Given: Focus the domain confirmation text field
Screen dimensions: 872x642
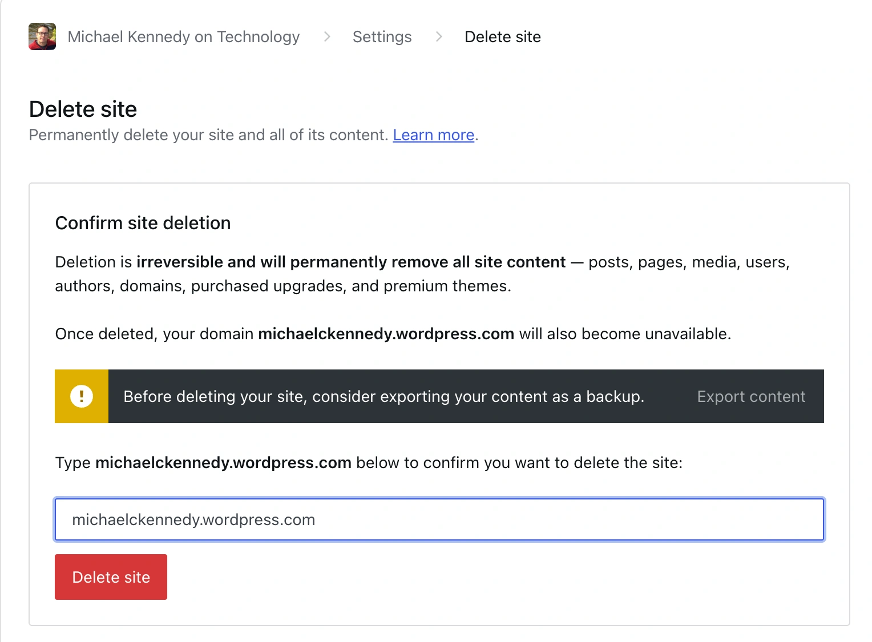Looking at the screenshot, I should (x=439, y=519).
